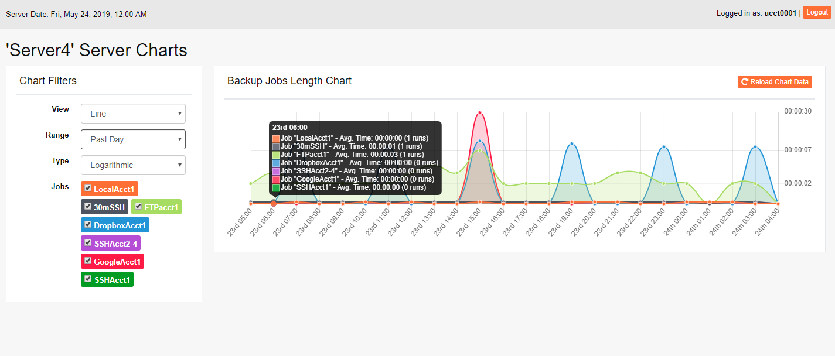Click the 23rd 15:00 x-axis label
This screenshot has height=356, width=835.
(x=469, y=222)
